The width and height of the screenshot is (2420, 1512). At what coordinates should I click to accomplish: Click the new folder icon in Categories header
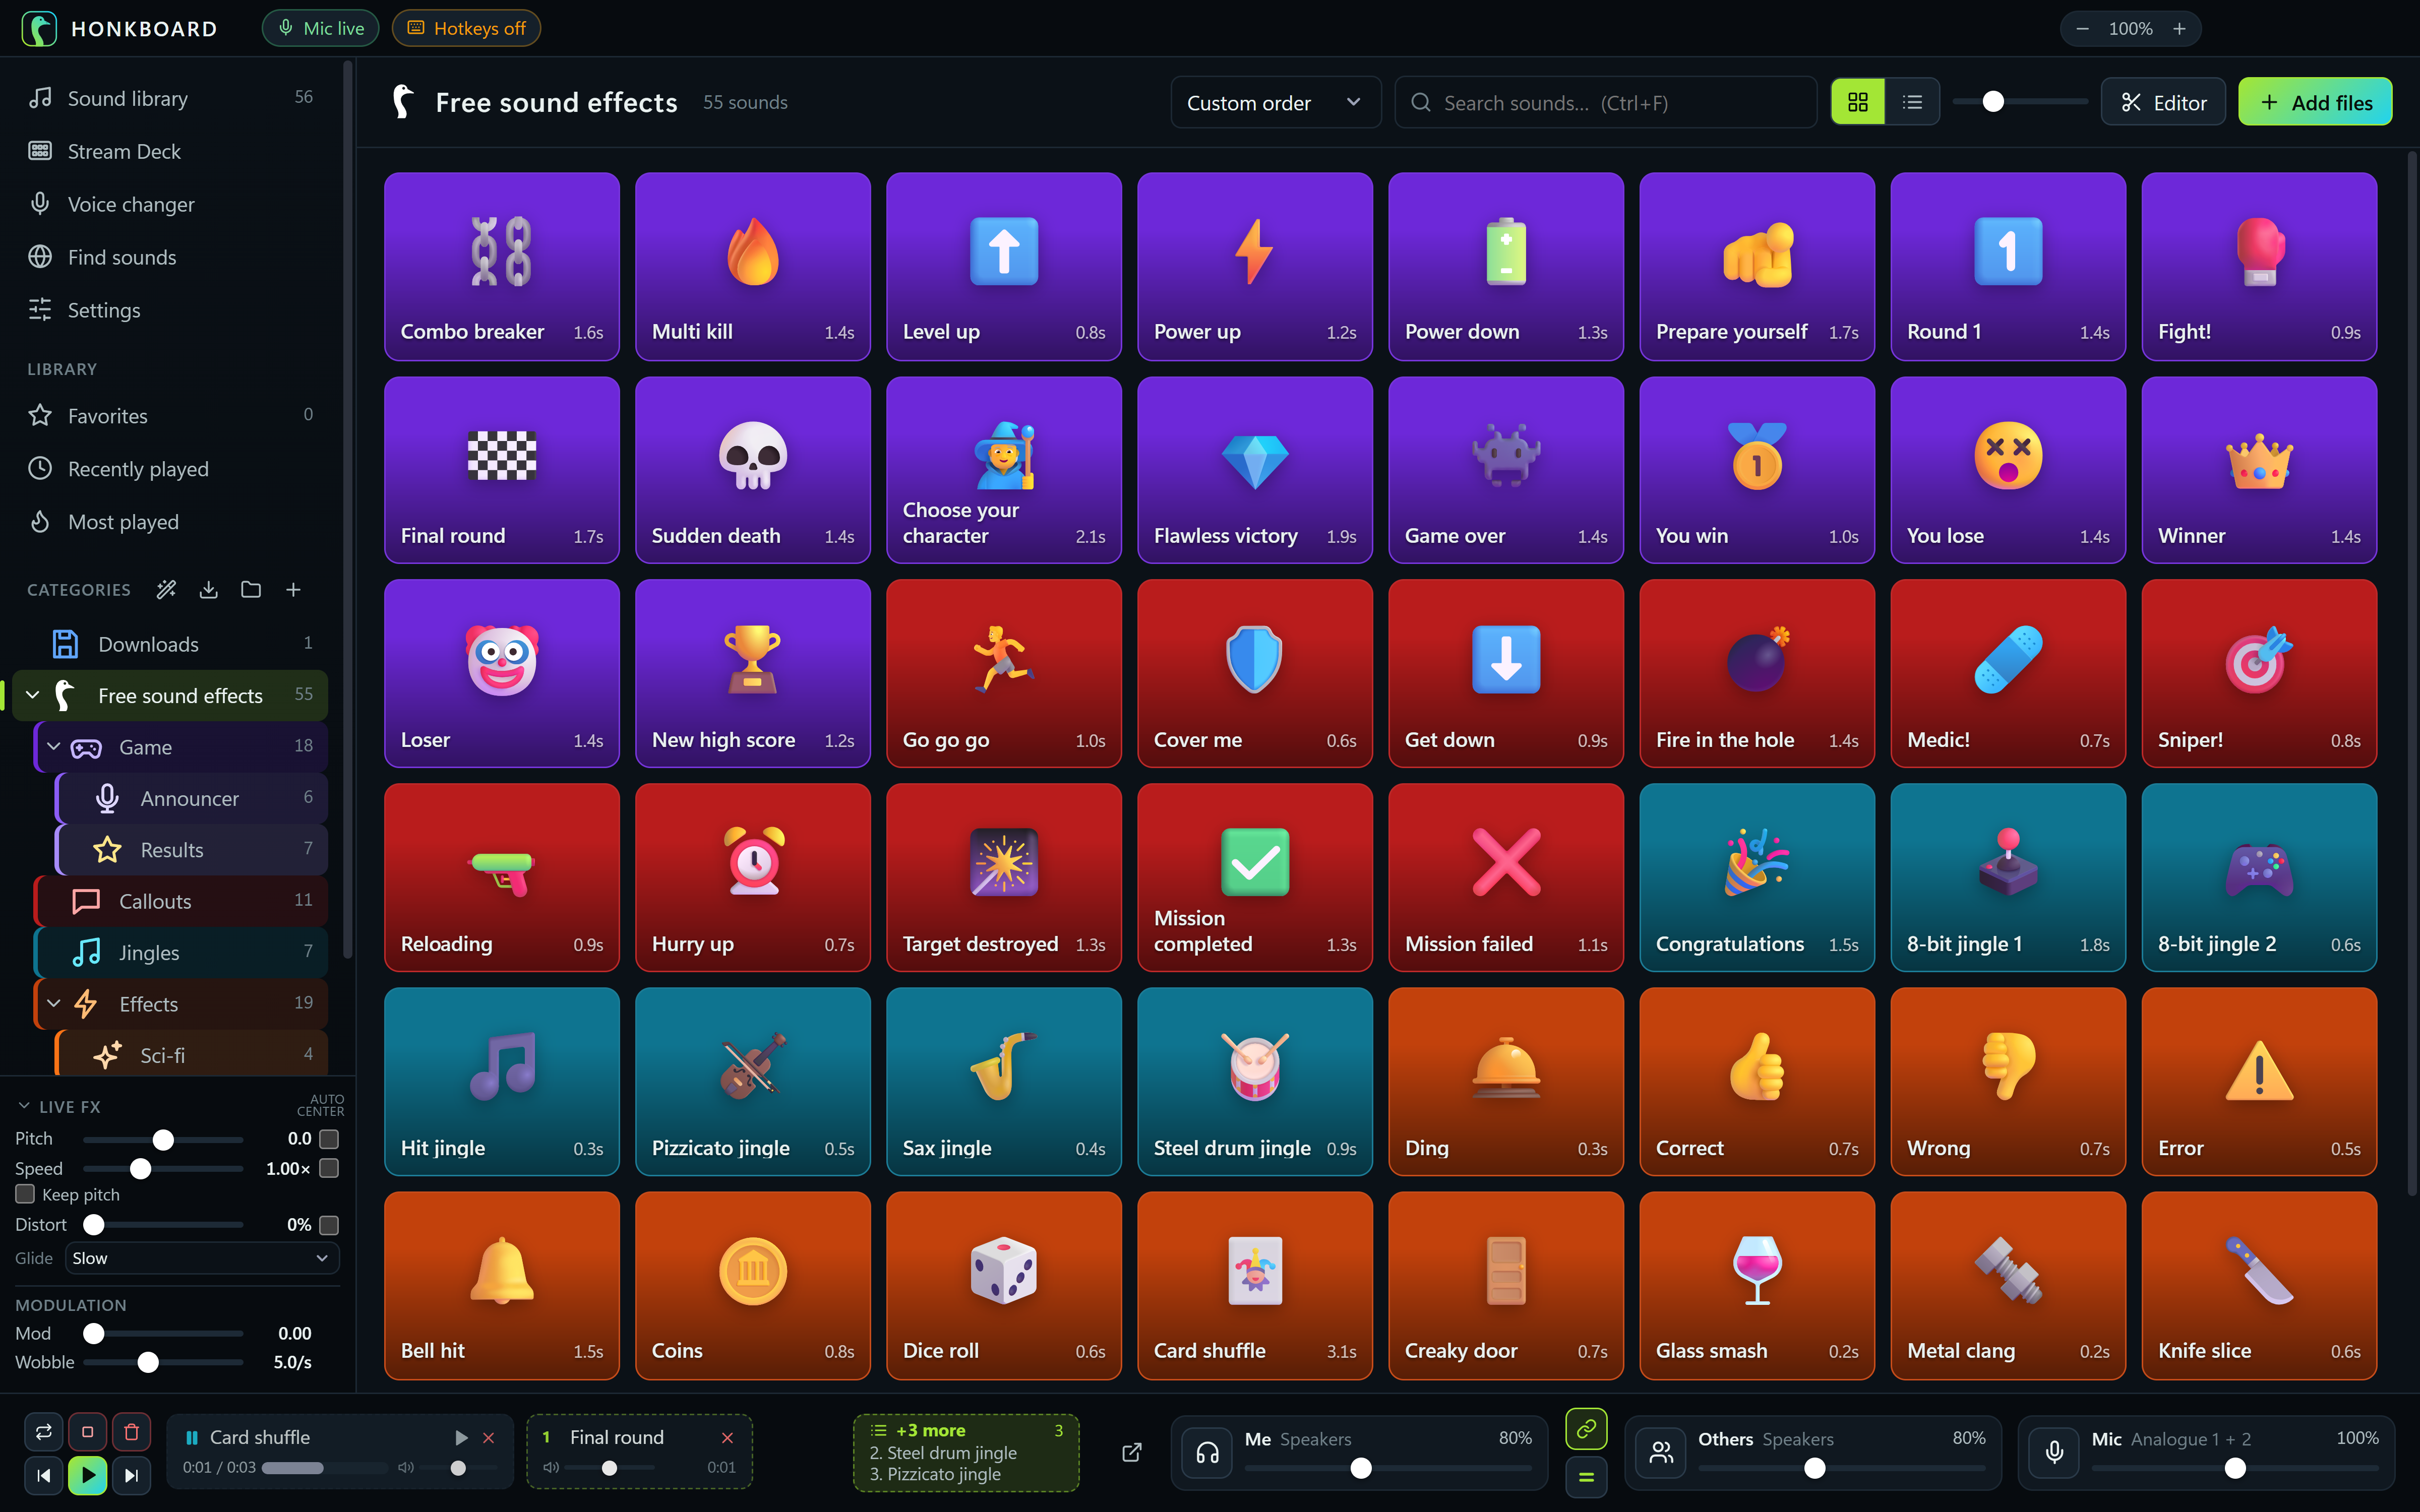pyautogui.click(x=251, y=590)
